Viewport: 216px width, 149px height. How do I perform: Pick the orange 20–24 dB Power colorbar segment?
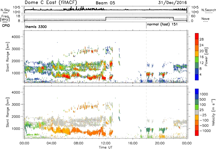[197, 48]
